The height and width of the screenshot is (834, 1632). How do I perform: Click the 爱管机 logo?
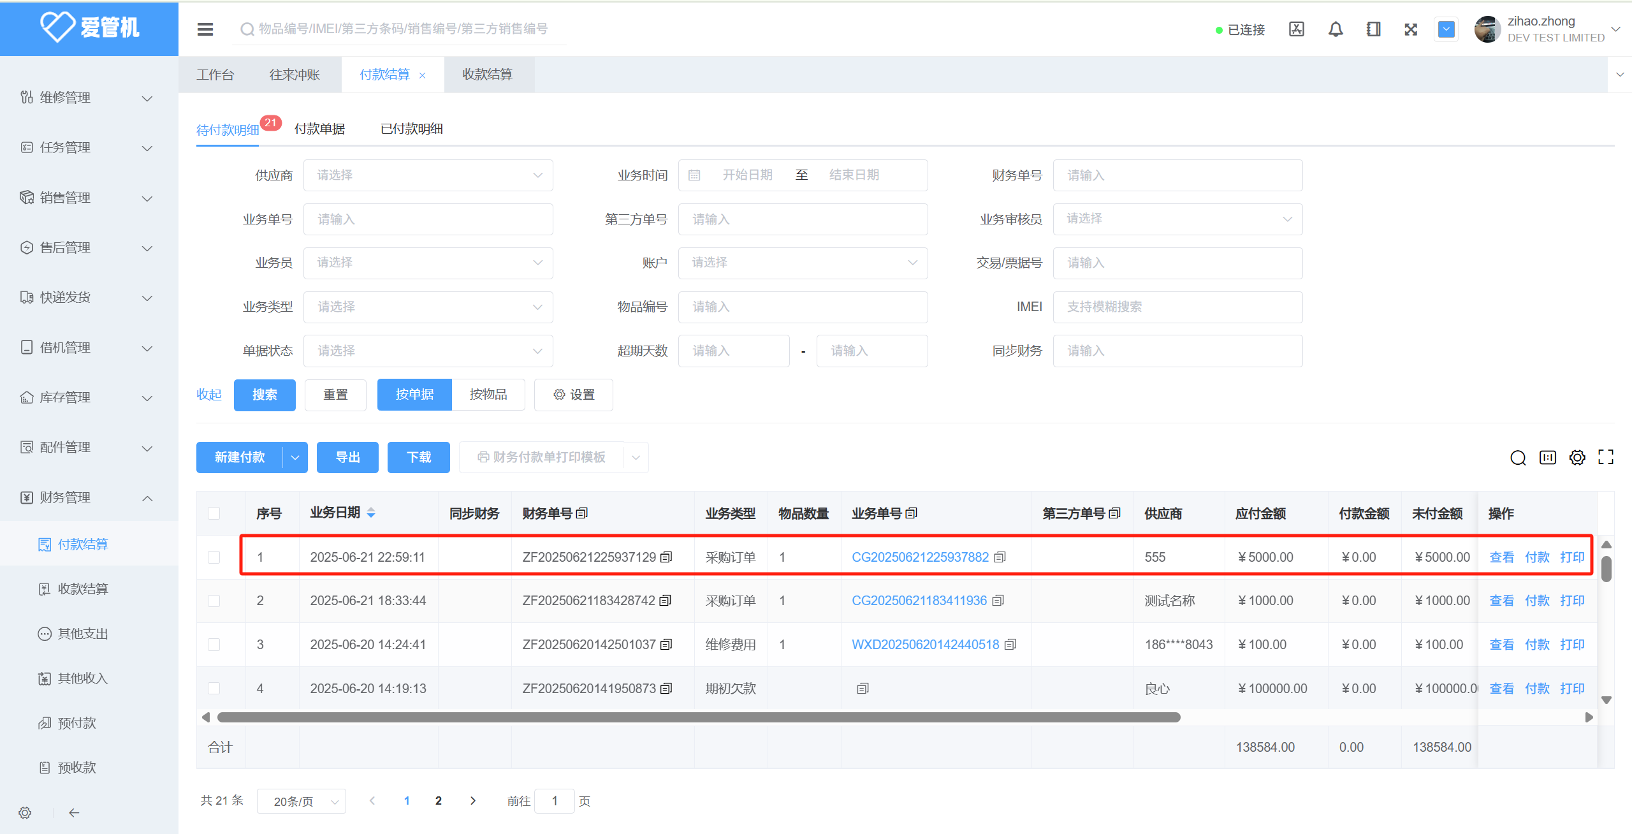[x=89, y=27]
